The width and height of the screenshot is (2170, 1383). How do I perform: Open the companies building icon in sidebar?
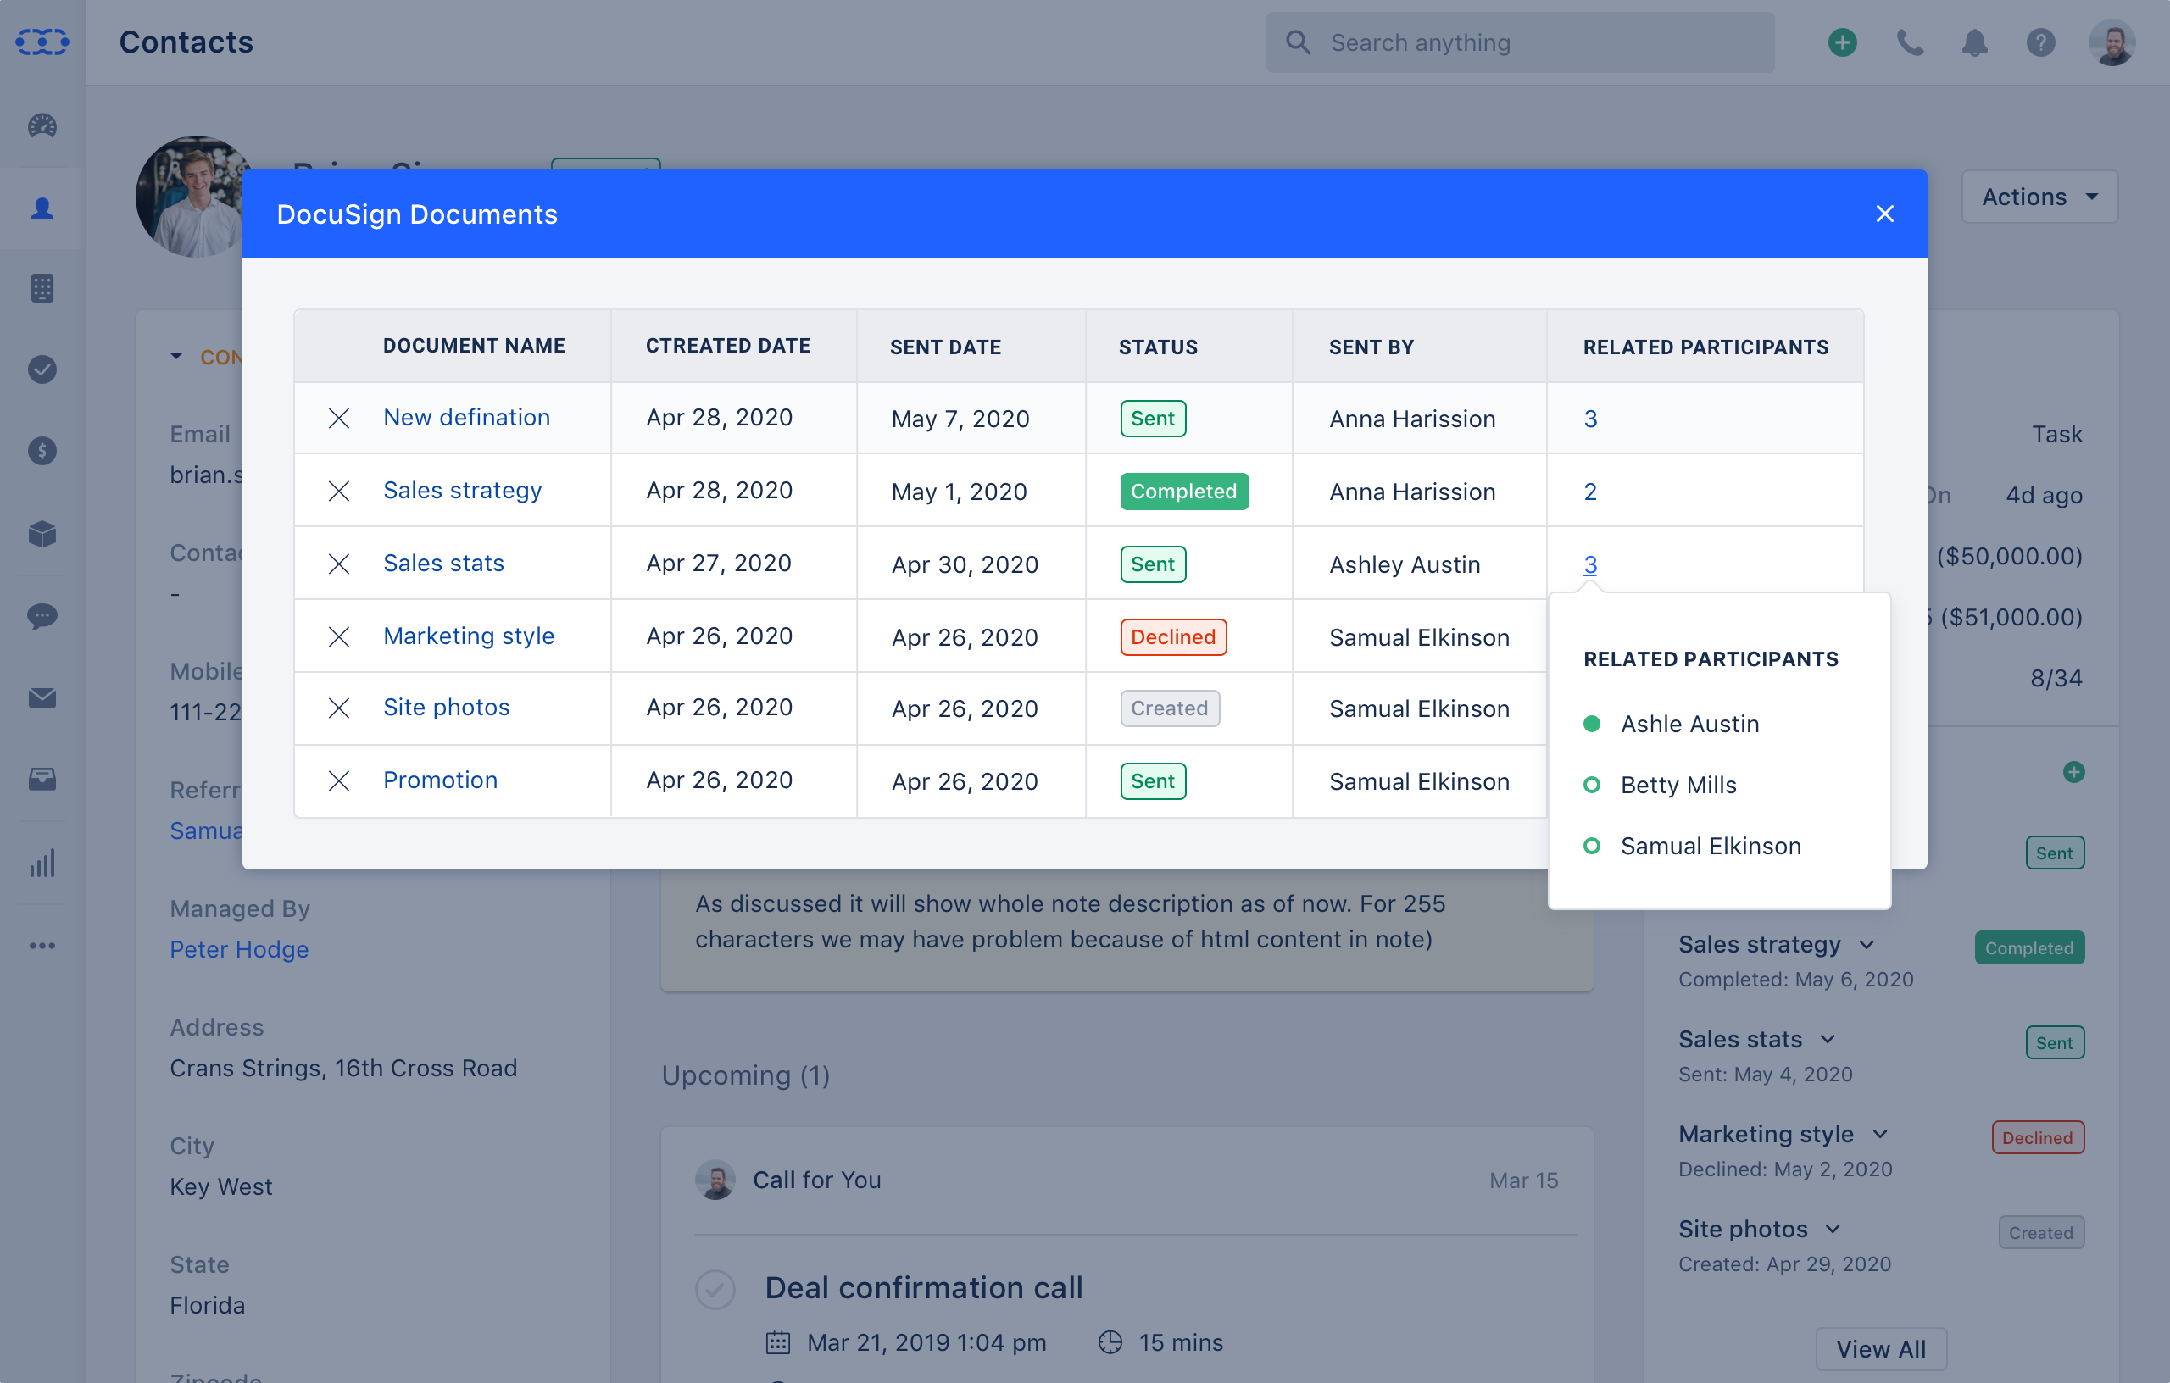tap(42, 288)
